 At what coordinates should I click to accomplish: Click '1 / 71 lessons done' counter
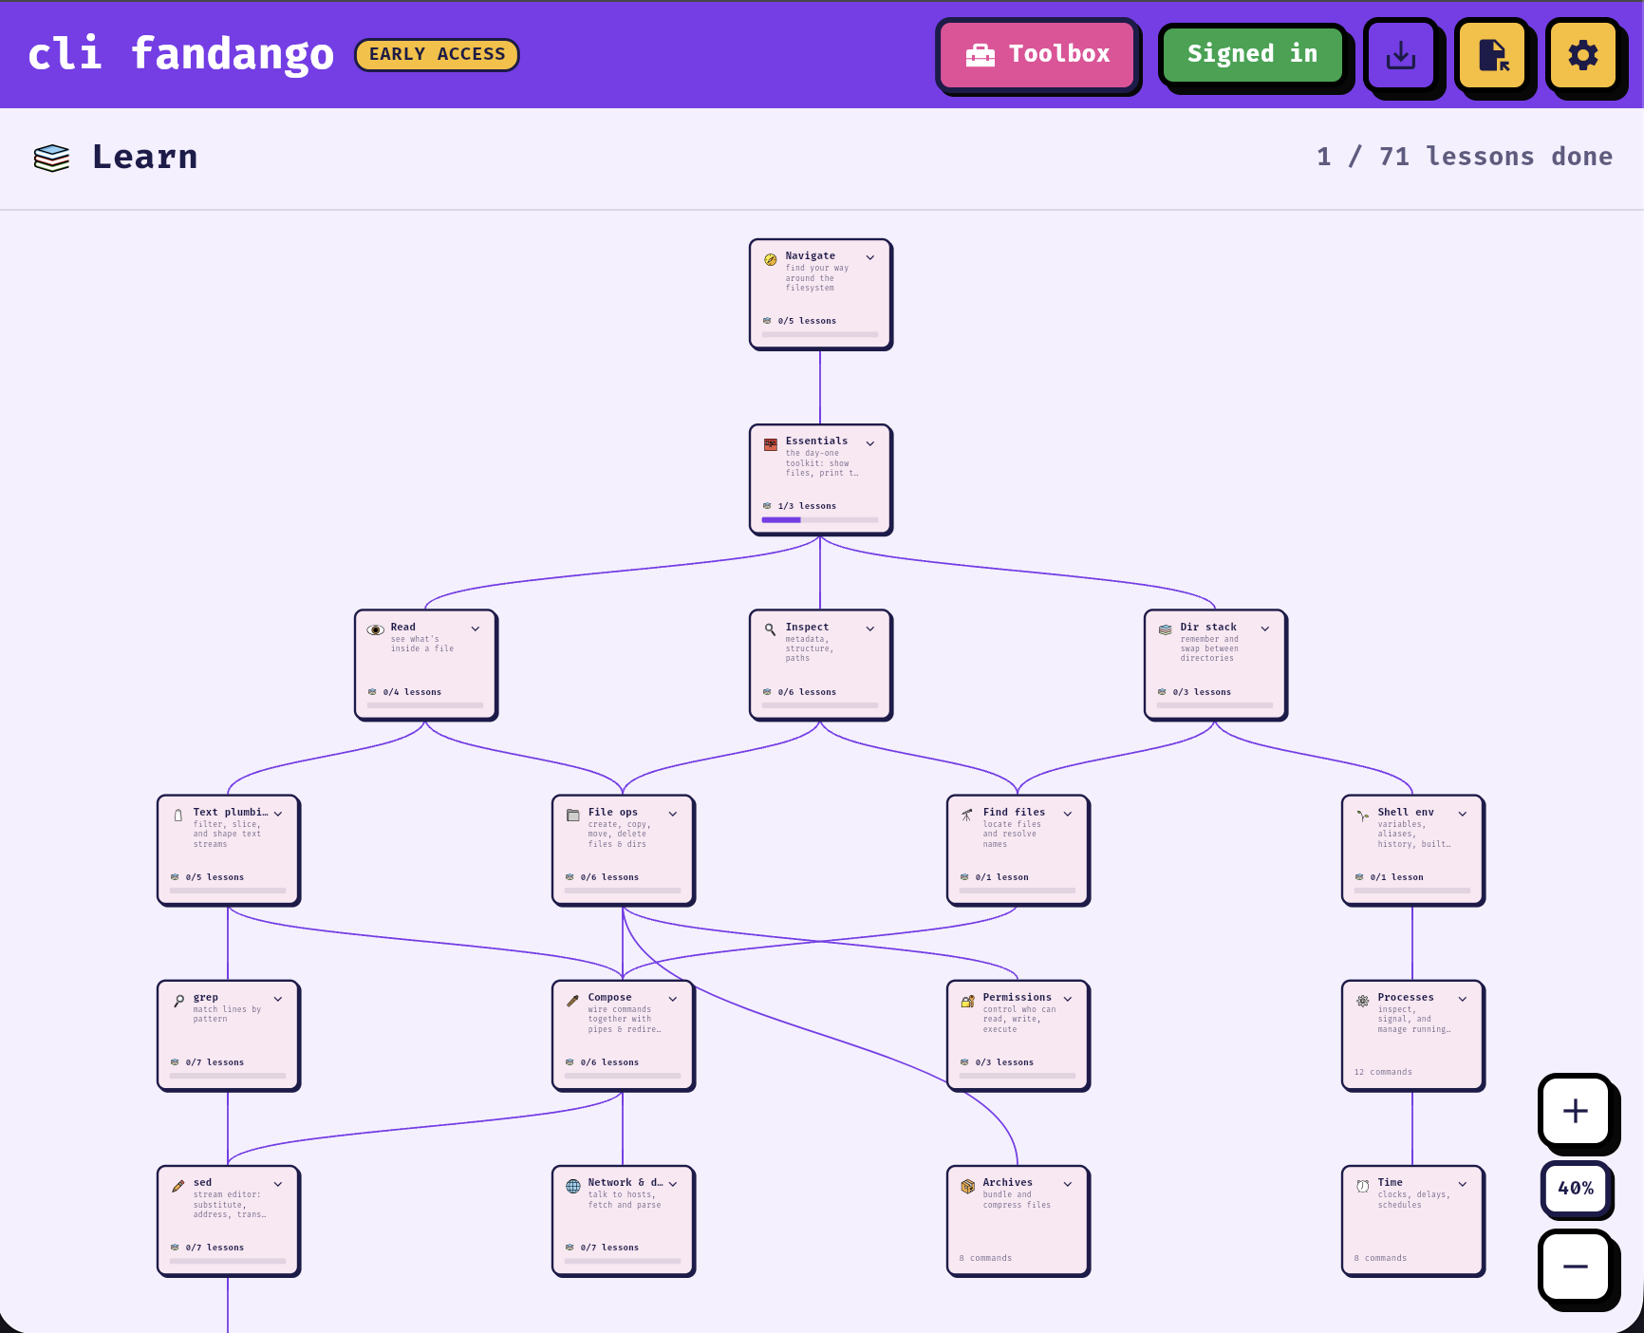point(1465,157)
